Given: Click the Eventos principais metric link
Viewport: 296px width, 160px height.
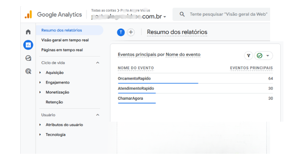Looking at the screenshot, I should tap(137, 54).
